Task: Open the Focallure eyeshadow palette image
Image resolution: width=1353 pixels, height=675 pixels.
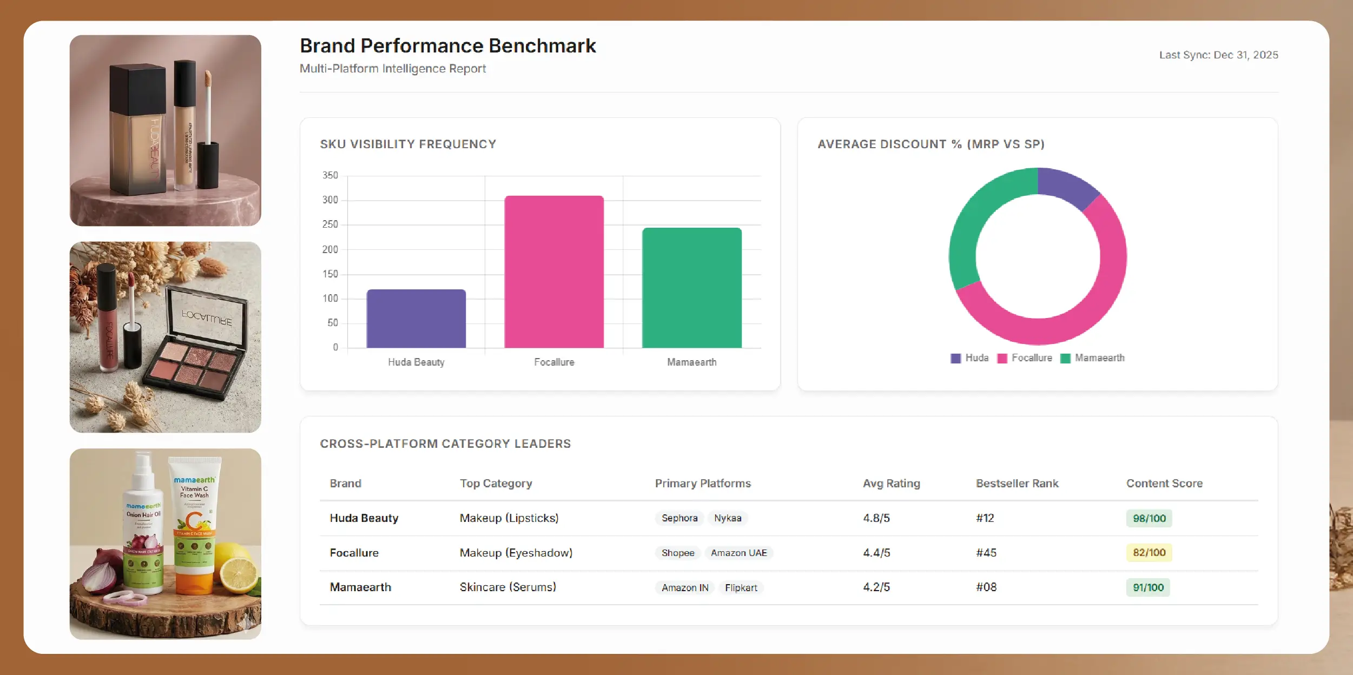Action: click(x=165, y=337)
